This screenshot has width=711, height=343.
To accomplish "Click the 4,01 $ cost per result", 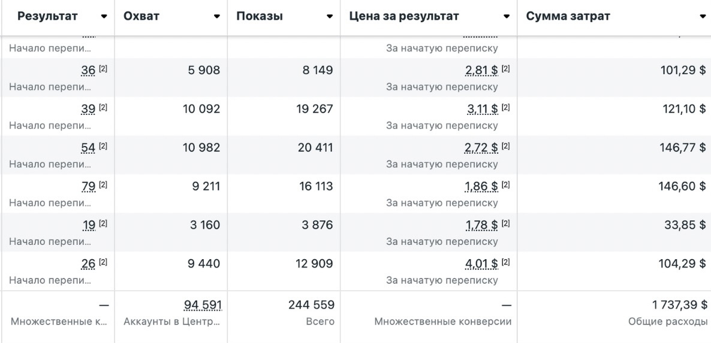I will tap(481, 263).
